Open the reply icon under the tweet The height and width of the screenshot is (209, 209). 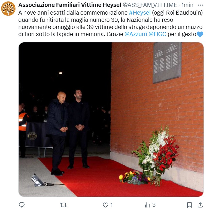[21, 205]
